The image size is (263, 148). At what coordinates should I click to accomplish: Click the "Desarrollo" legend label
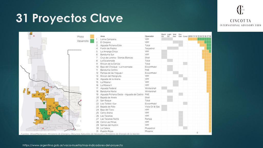(x=83, y=41)
